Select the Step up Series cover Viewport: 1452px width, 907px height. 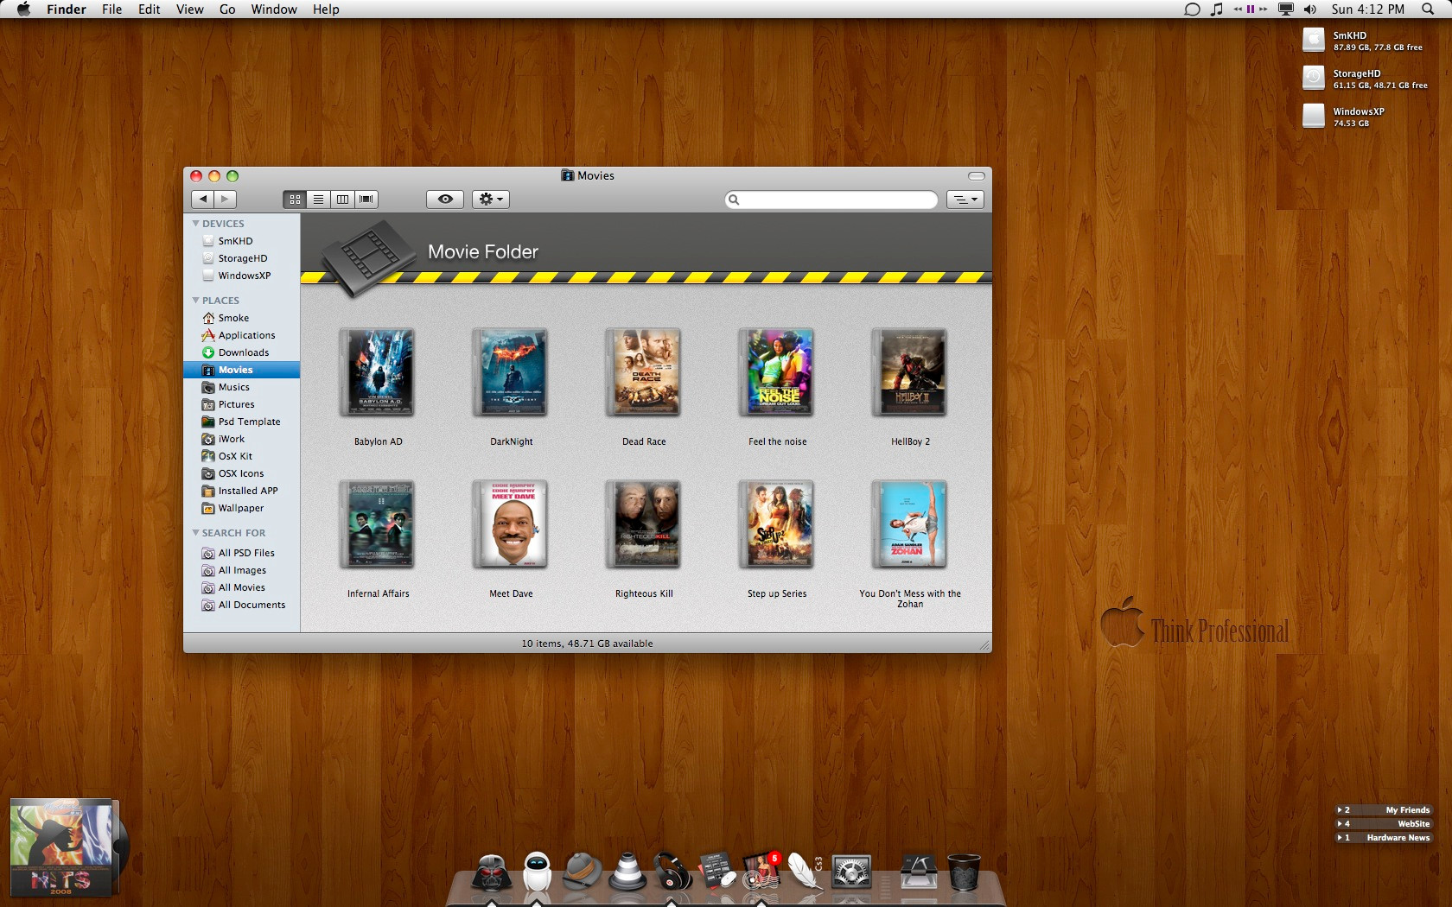click(777, 524)
